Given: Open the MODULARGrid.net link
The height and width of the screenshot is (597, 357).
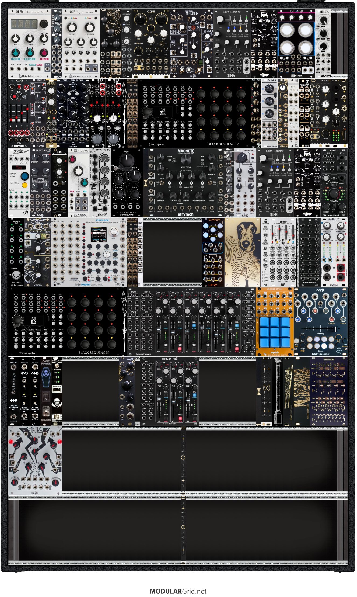Looking at the screenshot, I should pyautogui.click(x=178, y=591).
